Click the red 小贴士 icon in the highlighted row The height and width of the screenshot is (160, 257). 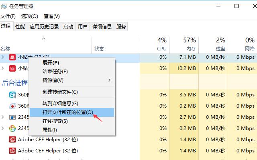point(12,57)
